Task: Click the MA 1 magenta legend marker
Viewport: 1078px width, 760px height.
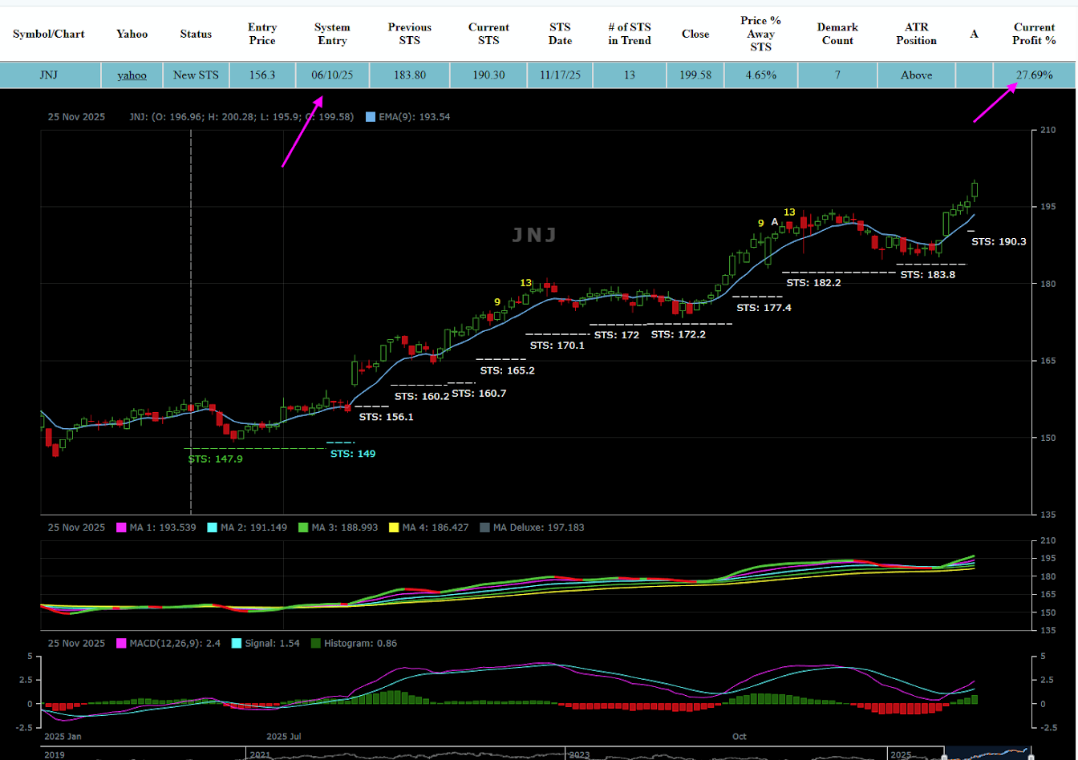Action: coord(122,528)
